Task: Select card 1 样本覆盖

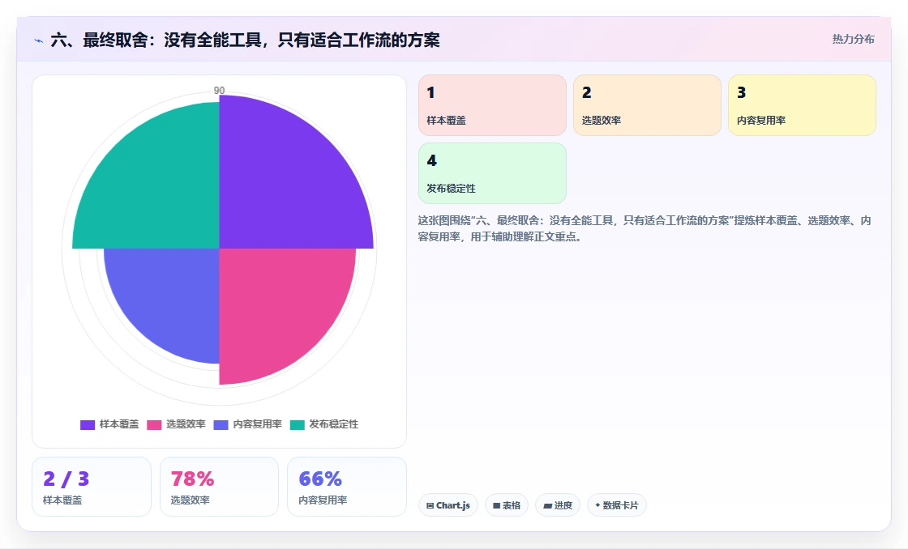Action: (492, 105)
